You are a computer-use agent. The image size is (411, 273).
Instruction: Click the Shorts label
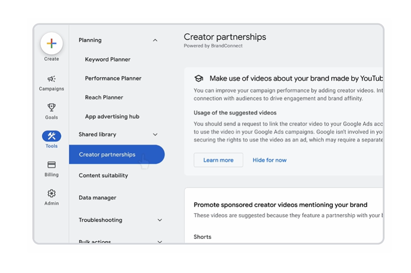(x=202, y=237)
